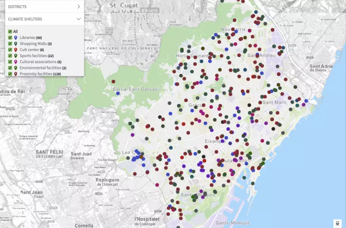346x228 pixels.
Task: Click the magenta Cultural associations pin icon
Action: click(16, 62)
